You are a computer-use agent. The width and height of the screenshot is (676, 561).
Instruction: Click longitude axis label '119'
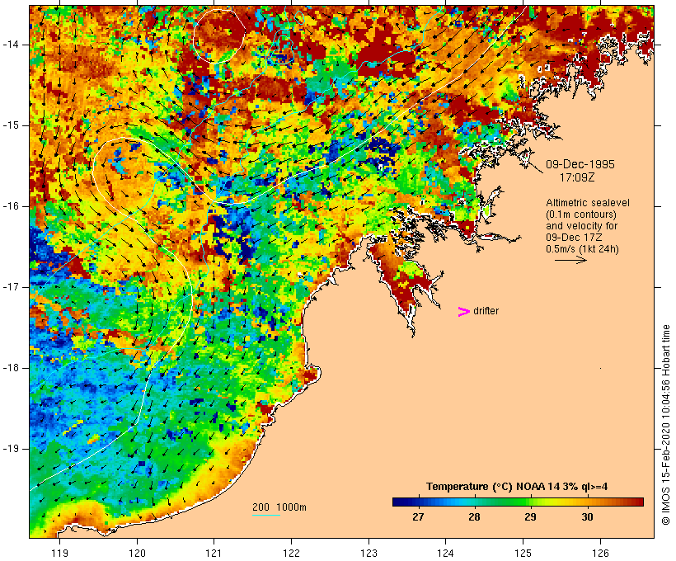click(x=59, y=553)
